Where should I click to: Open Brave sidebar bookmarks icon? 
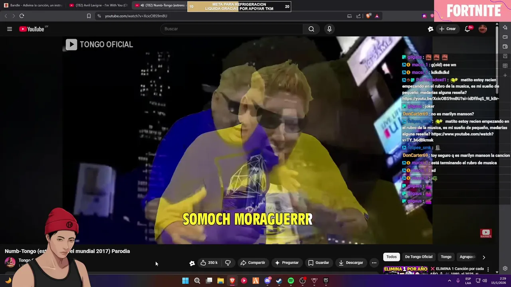pyautogui.click(x=505, y=56)
